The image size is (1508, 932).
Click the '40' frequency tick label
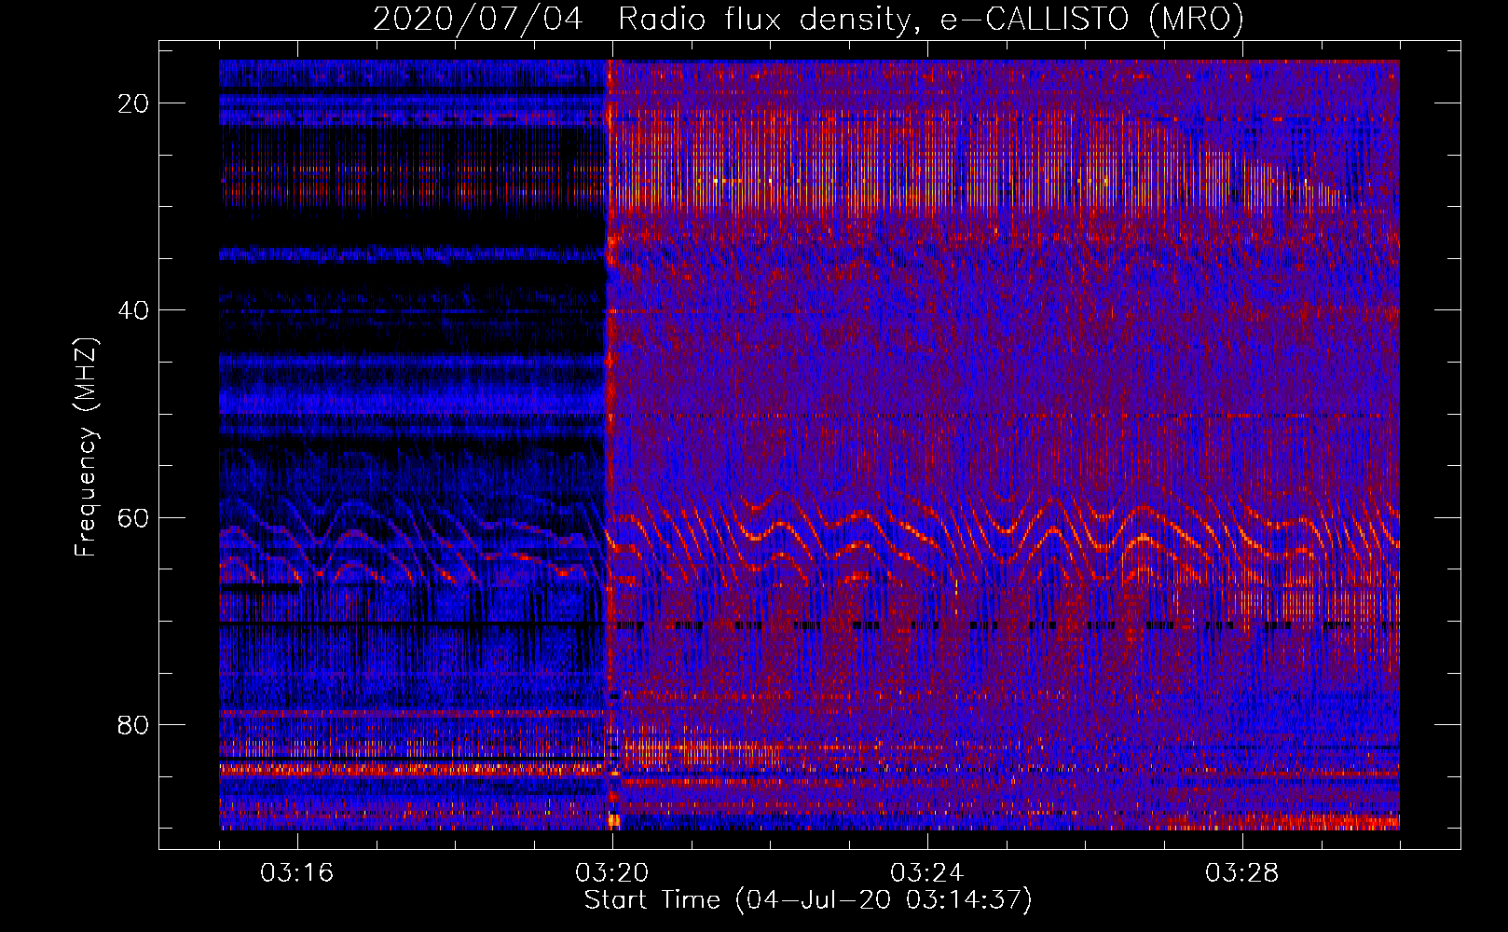point(134,310)
